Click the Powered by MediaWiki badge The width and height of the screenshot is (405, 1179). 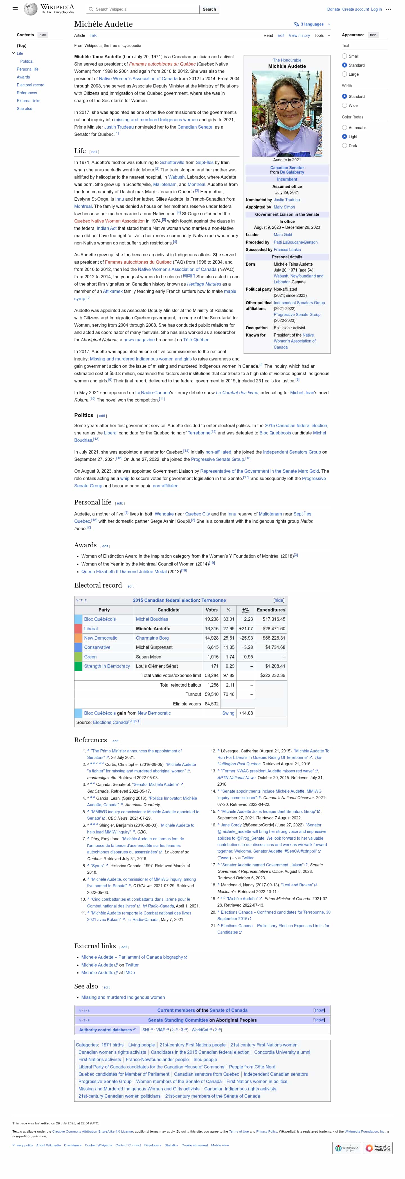pyautogui.click(x=378, y=1148)
